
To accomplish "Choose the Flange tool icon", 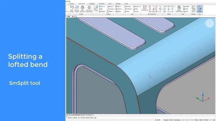I will [x=96, y=8].
